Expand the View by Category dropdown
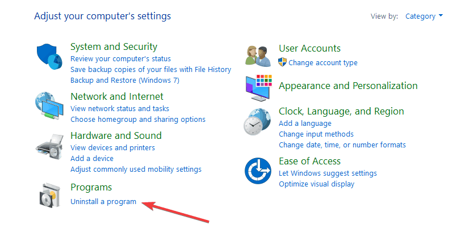Image resolution: width=474 pixels, height=229 pixels. [x=424, y=16]
